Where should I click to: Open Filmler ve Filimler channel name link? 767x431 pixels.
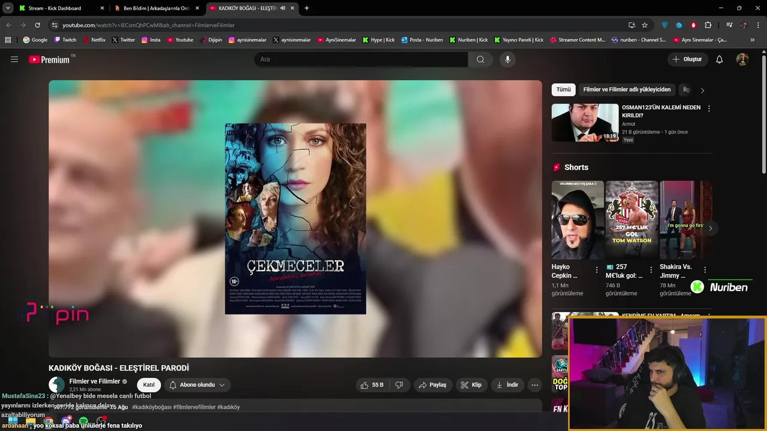click(x=95, y=381)
